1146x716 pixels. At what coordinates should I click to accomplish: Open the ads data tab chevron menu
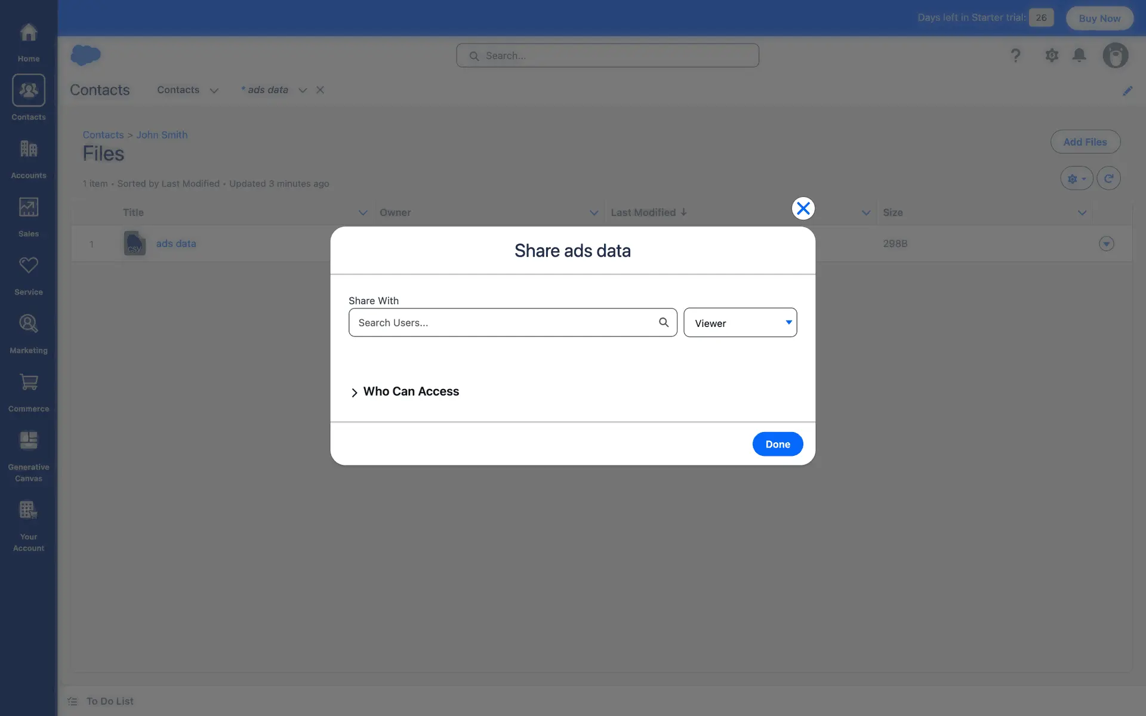pyautogui.click(x=303, y=90)
